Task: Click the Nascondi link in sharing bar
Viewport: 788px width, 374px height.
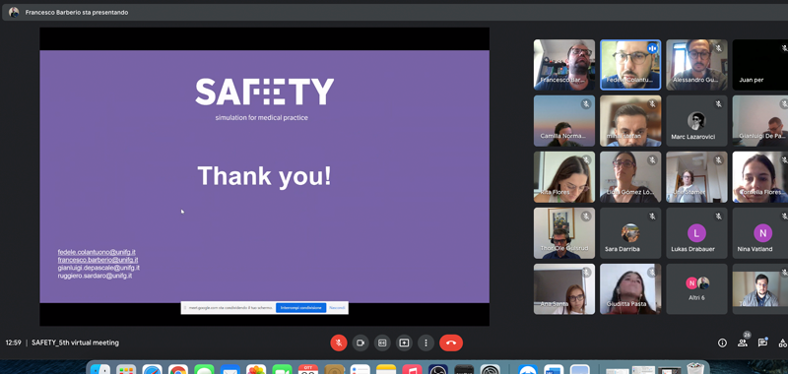Action: (337, 308)
